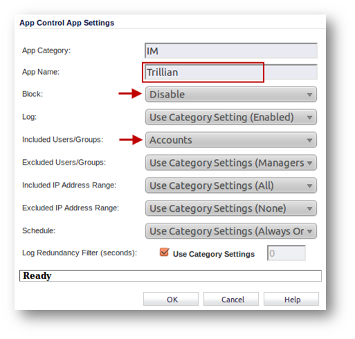
Task: Click the App Category field containing IM
Action: point(231,51)
